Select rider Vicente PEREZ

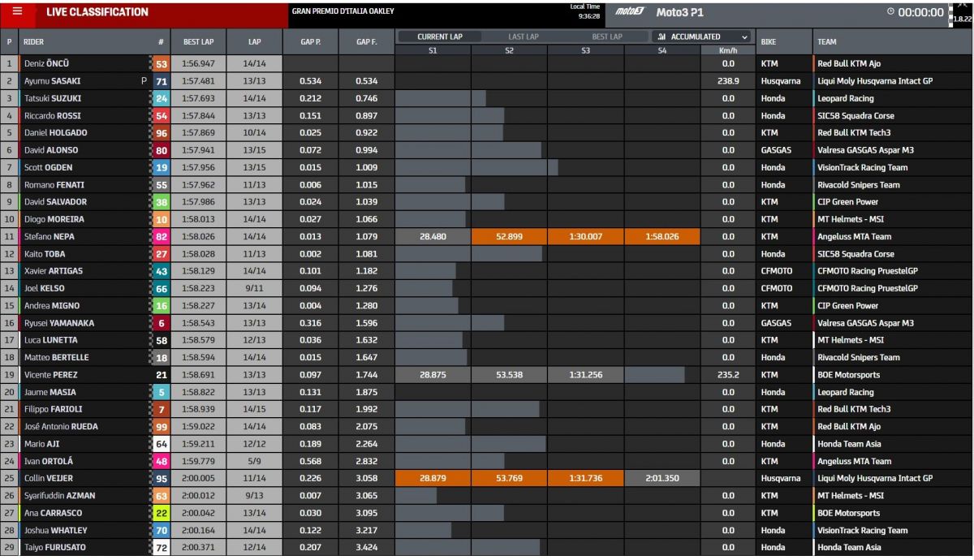[x=50, y=375]
